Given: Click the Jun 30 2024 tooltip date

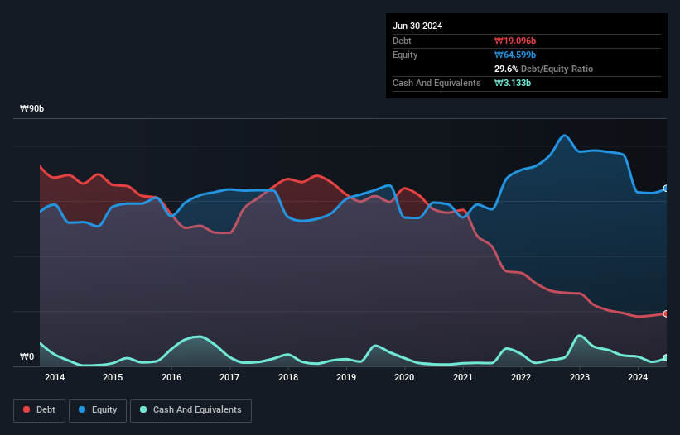Looking at the screenshot, I should coord(417,26).
